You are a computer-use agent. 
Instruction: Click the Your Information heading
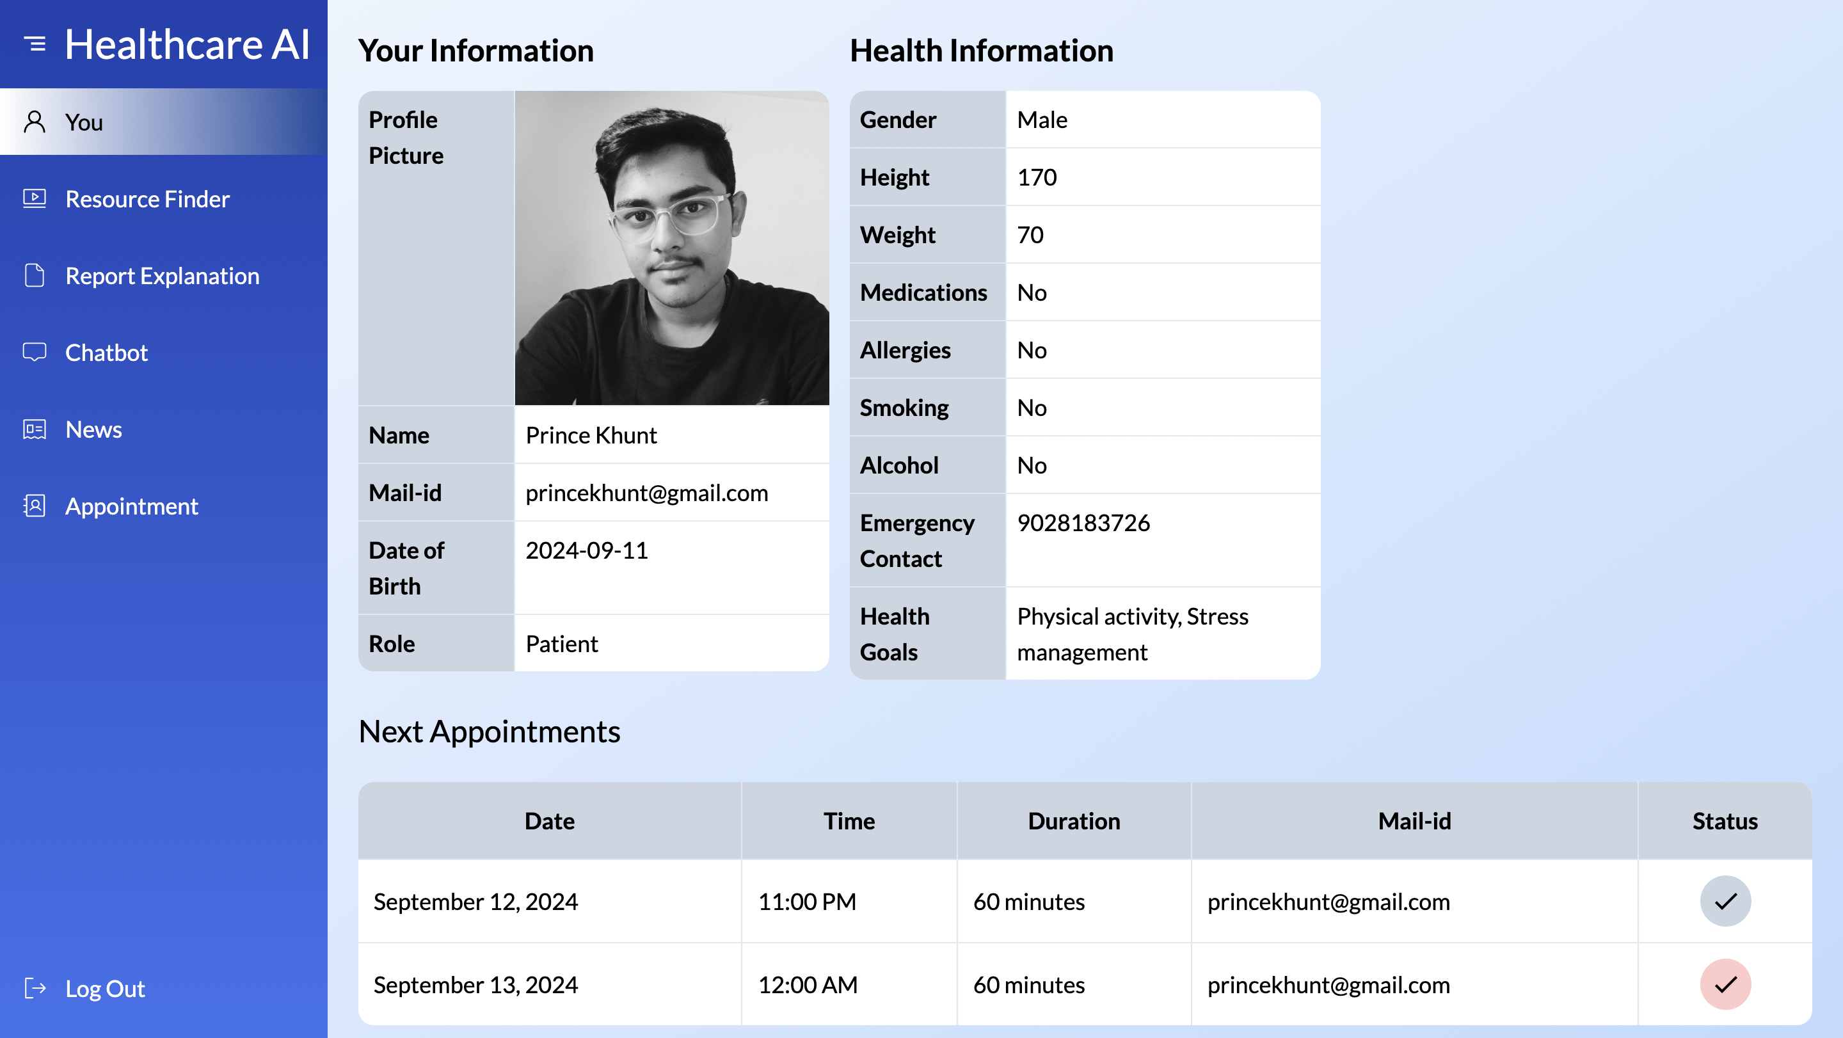point(475,50)
